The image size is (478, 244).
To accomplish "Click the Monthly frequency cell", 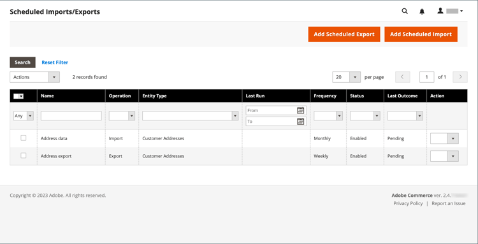I will (322, 139).
